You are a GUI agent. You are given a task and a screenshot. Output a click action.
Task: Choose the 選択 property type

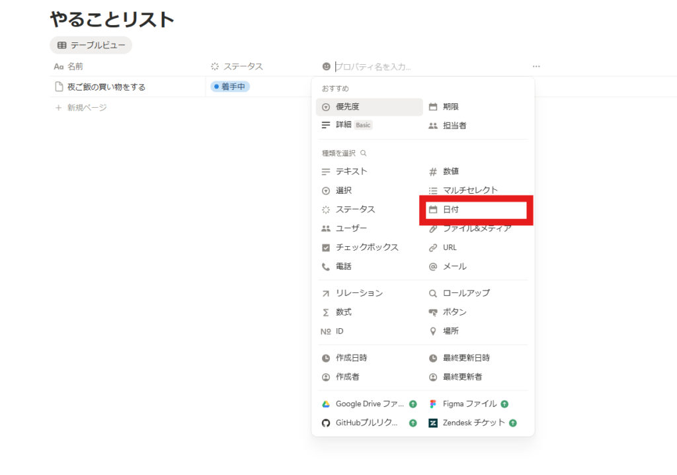(343, 191)
